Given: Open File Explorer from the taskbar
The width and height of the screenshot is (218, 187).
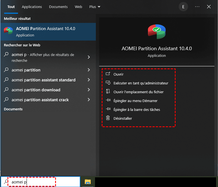Looking at the screenshot, I should click(88, 182).
